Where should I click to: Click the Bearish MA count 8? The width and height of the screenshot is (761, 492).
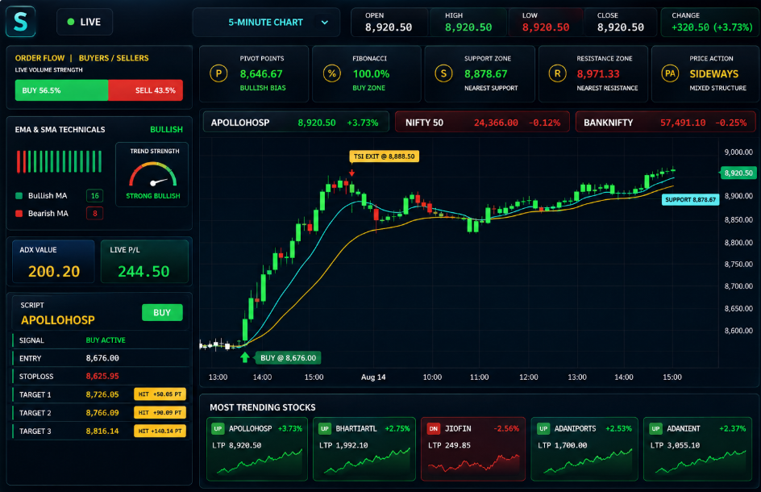point(94,213)
